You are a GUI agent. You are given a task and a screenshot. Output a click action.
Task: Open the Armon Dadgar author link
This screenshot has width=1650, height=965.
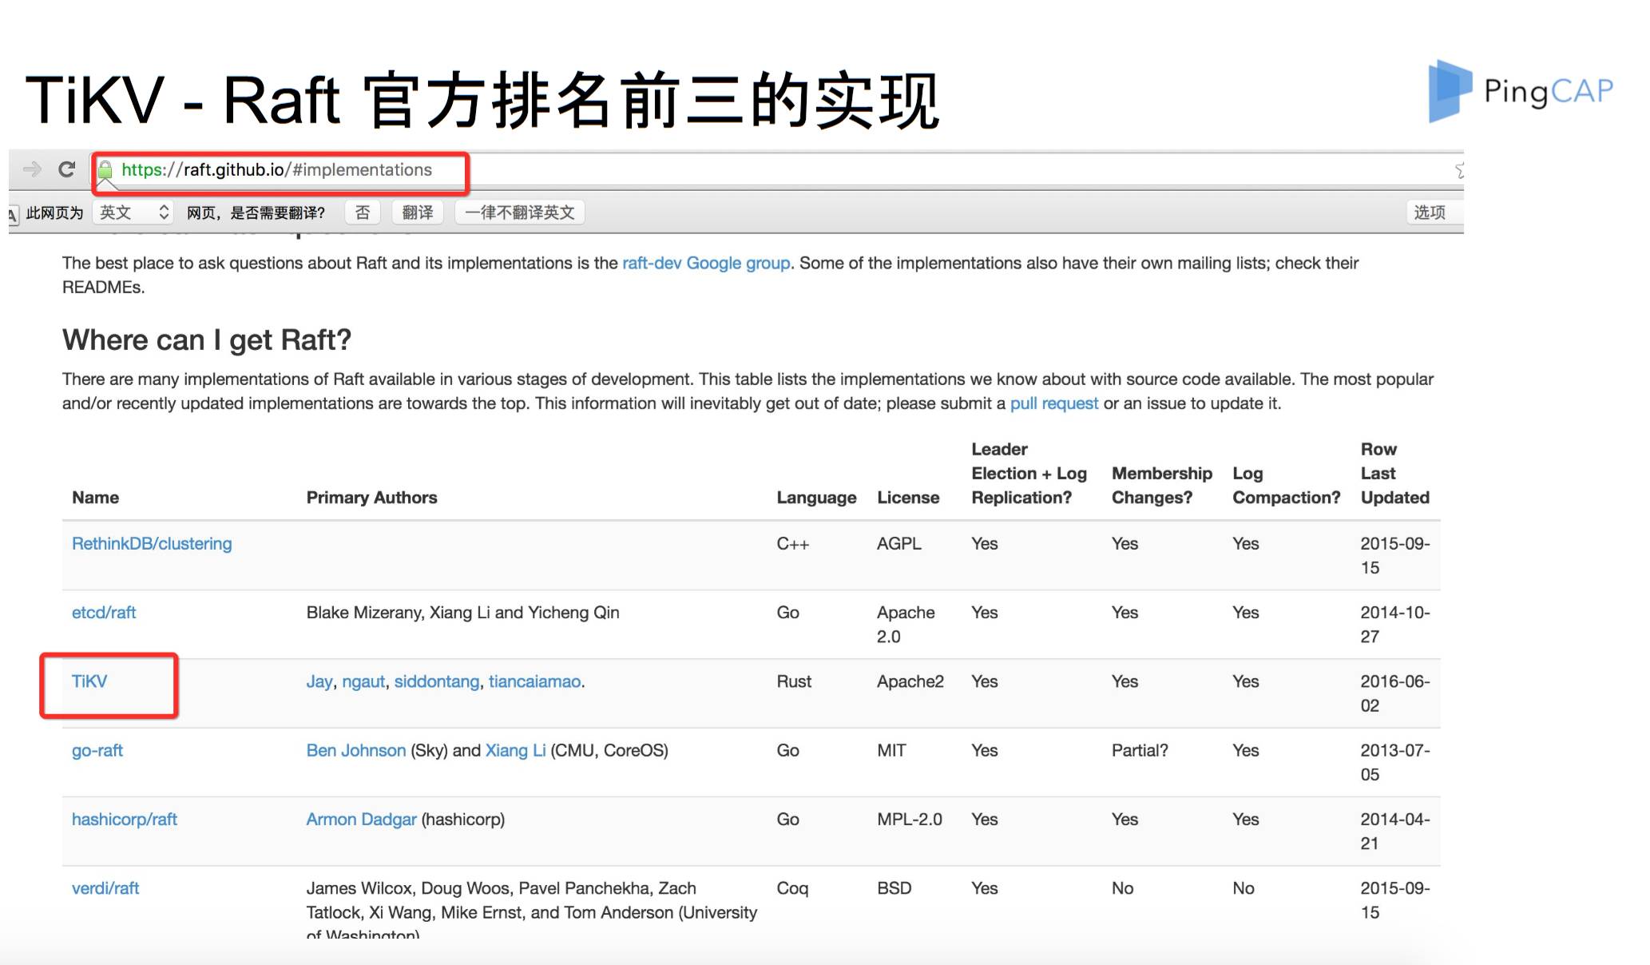[x=362, y=820]
